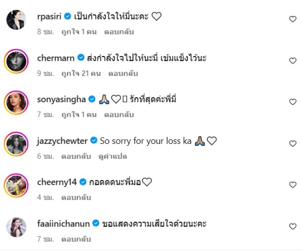Toggle like on chermarn's comment
The height and width of the screenshot is (252, 302).
pos(293,61)
